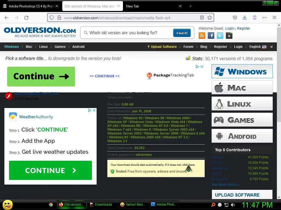
Task: Click the See More Users link
Action: (x=225, y=185)
